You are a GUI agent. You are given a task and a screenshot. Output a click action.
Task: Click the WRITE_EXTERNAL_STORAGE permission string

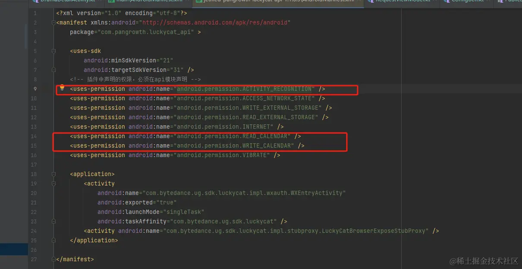[x=248, y=108]
